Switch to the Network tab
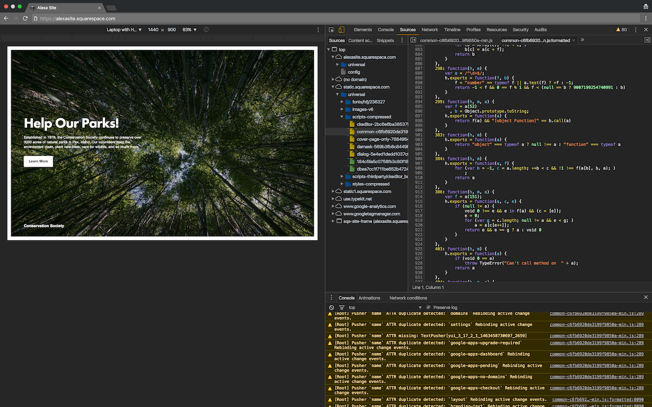 429,30
